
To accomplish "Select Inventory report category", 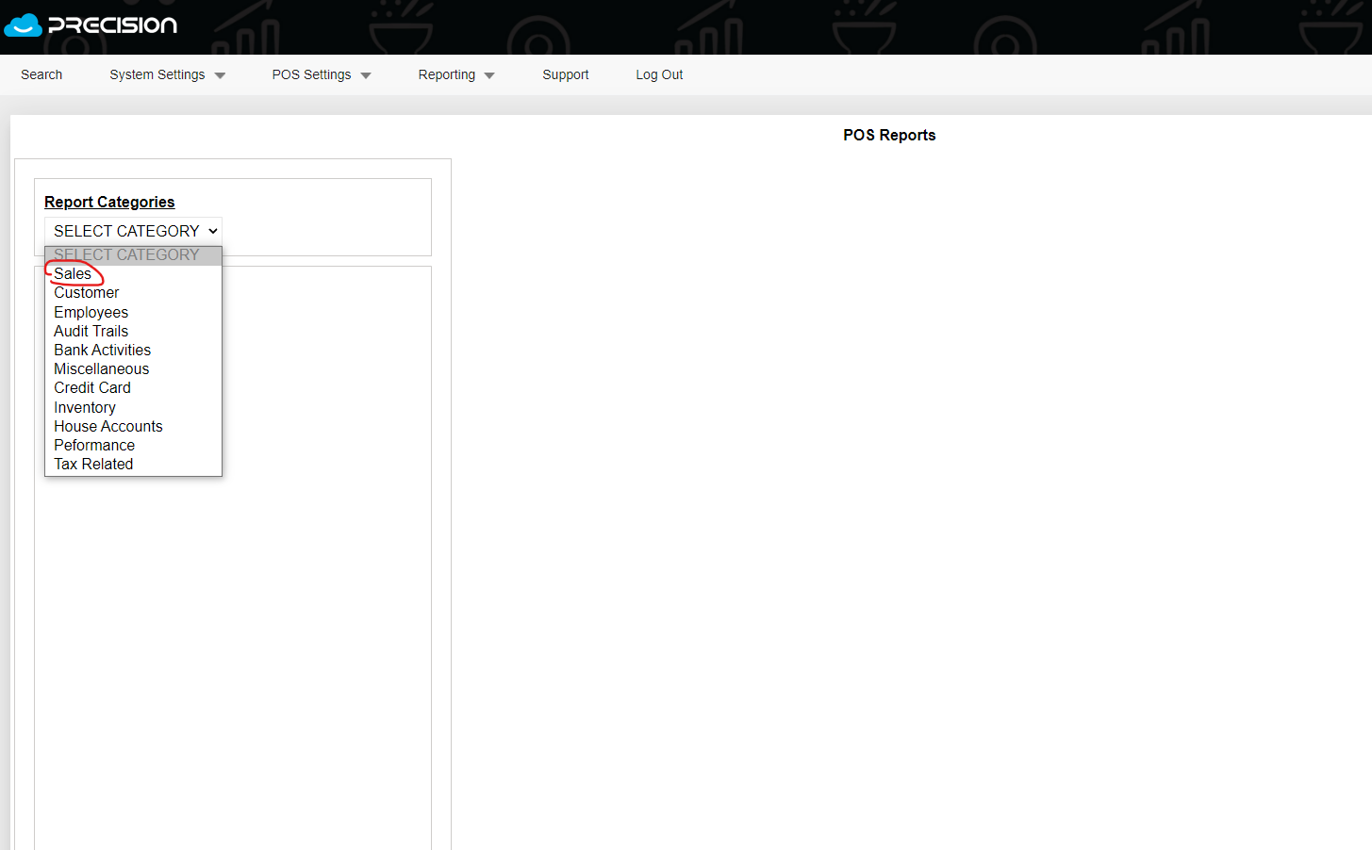I will [133, 407].
